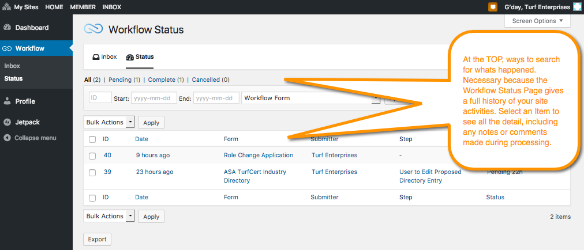The width and height of the screenshot is (584, 250).
Task: Open the 23 hours ago entry date
Action: point(155,172)
